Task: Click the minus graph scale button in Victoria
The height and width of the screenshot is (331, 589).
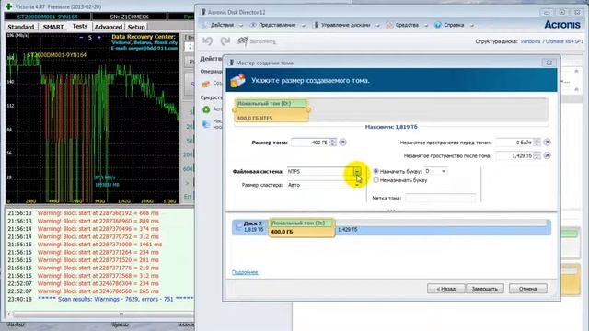Action: point(81,37)
